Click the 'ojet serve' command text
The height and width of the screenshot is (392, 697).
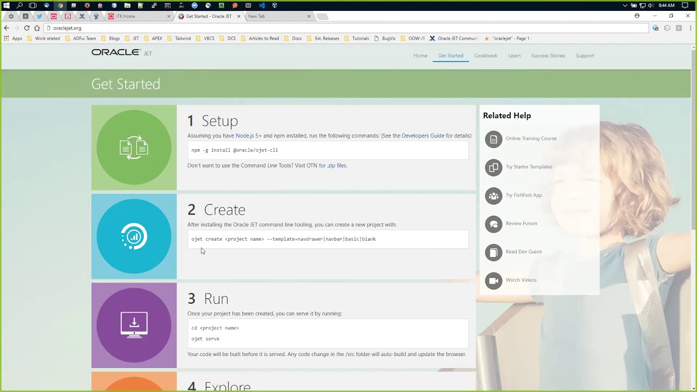point(205,339)
